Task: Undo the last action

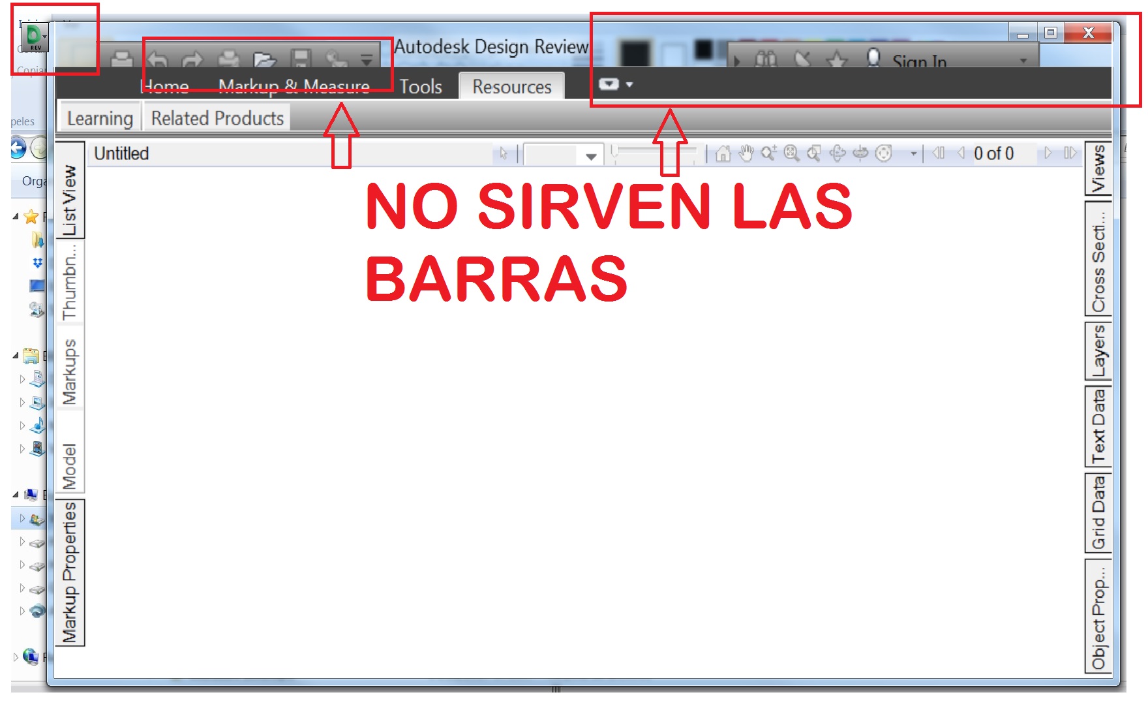Action: point(157,60)
